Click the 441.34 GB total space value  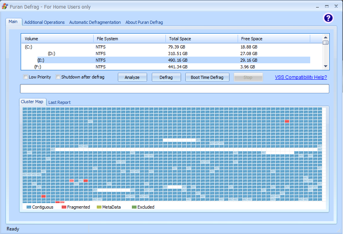[178, 67]
